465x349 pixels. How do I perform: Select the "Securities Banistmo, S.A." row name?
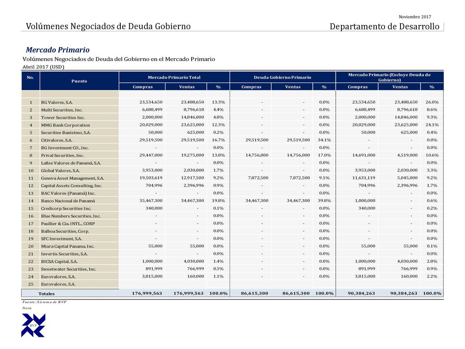66,133
